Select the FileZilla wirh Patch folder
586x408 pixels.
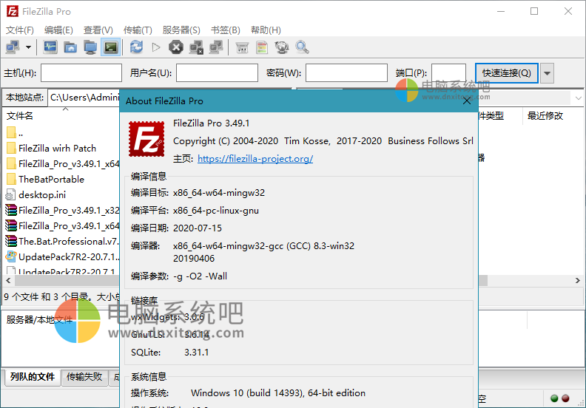[x=52, y=148]
